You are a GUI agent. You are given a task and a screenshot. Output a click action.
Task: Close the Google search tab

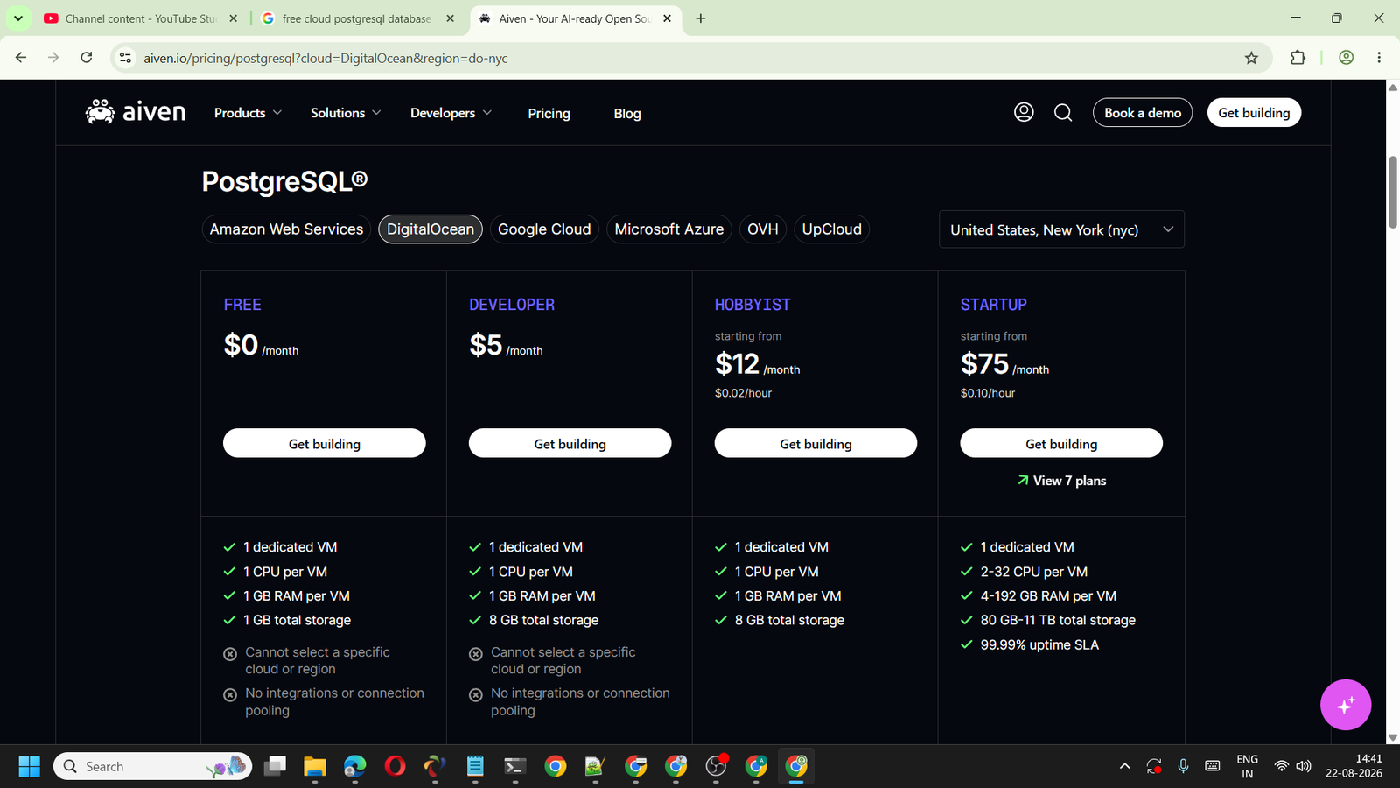(450, 18)
